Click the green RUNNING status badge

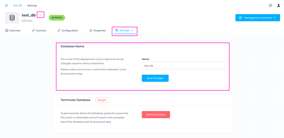(57, 18)
